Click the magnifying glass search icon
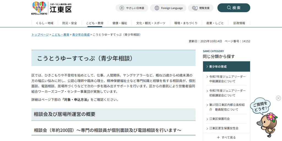 click(229, 8)
